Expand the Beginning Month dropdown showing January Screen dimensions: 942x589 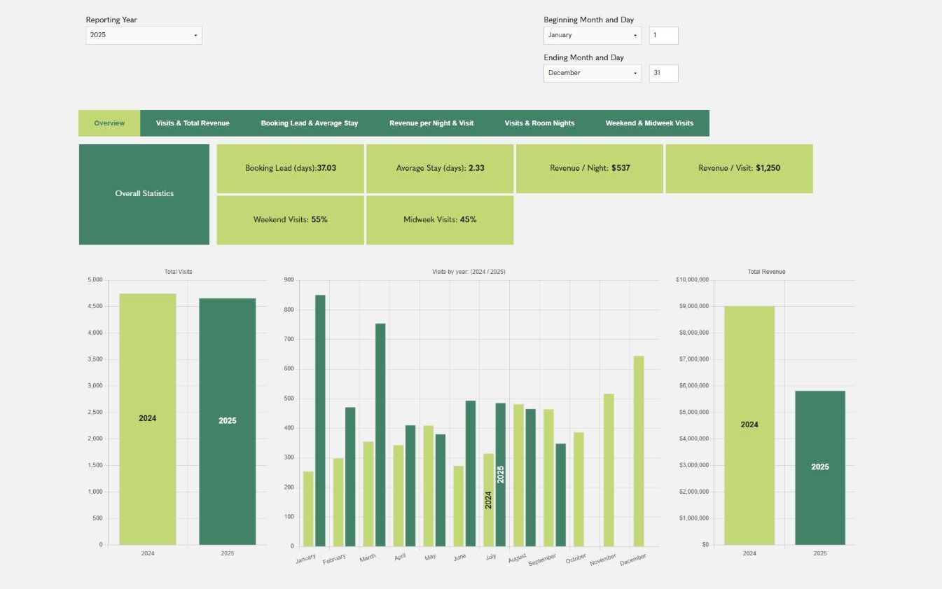pyautogui.click(x=592, y=35)
